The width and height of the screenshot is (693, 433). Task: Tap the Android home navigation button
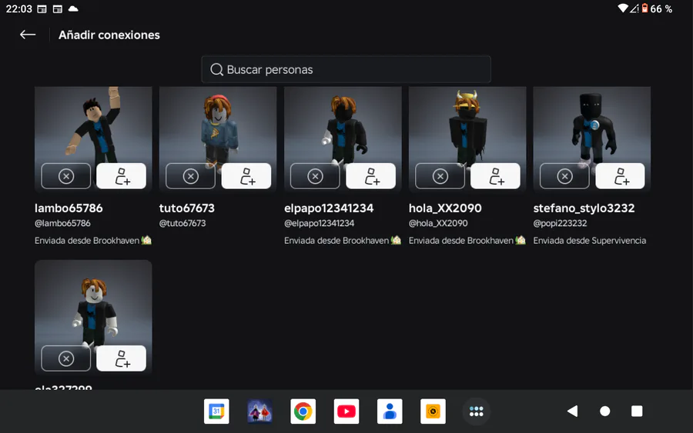[604, 411]
